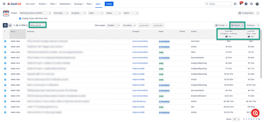Open the app switcher grid icon
Screen dimensions: 262x122
click(4, 4)
